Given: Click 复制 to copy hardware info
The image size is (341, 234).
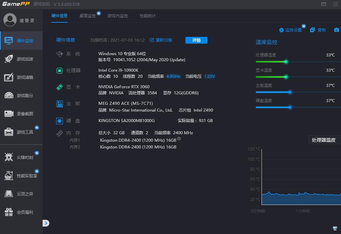Looking at the screenshot, I should coord(318,30).
